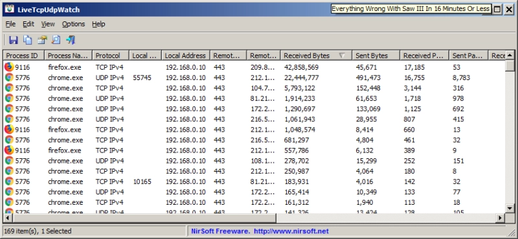518x239 pixels.
Task: Click Firefox icon on the 1,048,574 bytes row
Action: pyautogui.click(x=9, y=130)
